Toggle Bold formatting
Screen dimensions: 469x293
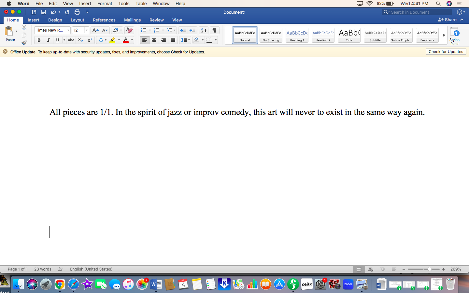tap(39, 40)
